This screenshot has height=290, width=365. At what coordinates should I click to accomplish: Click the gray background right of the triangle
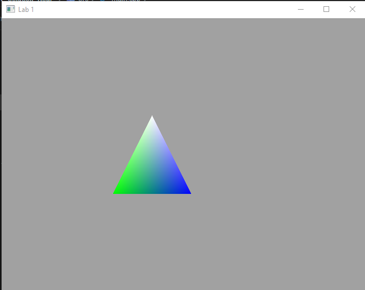click(x=273, y=159)
